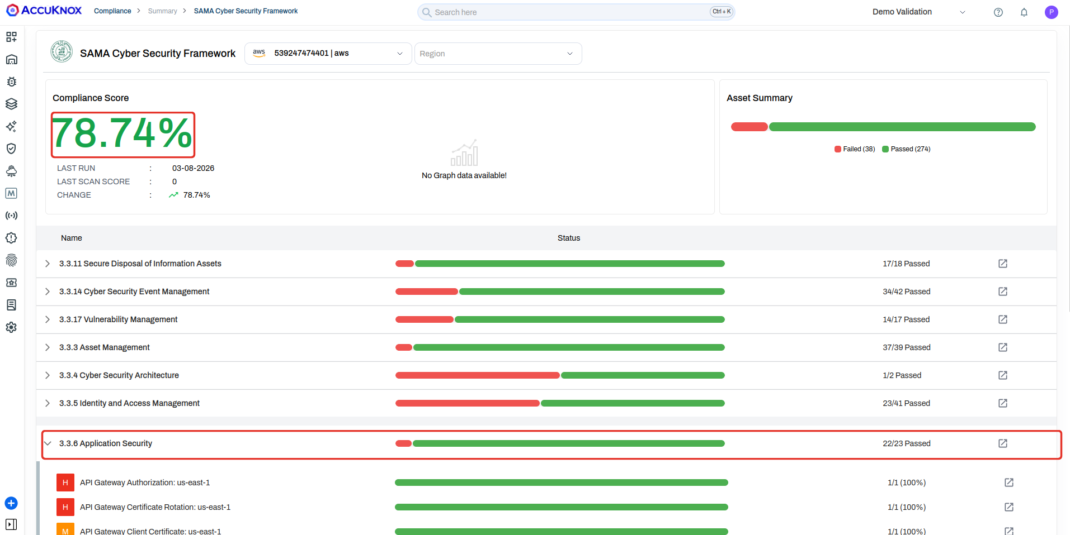Collapse 3.3.6 Application Security row
This screenshot has height=535, width=1070.
pyautogui.click(x=48, y=443)
